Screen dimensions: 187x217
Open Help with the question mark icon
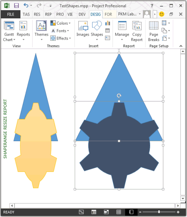pyautogui.click(x=152, y=6)
